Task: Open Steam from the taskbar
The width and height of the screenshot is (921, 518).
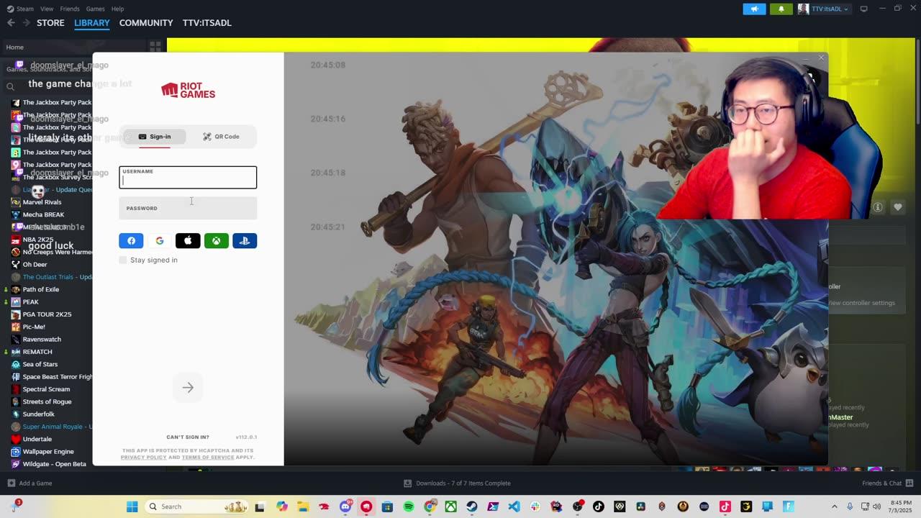Action: click(472, 506)
